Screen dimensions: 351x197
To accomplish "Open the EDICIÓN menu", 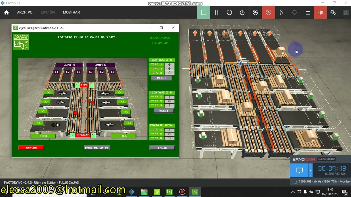I will (48, 12).
